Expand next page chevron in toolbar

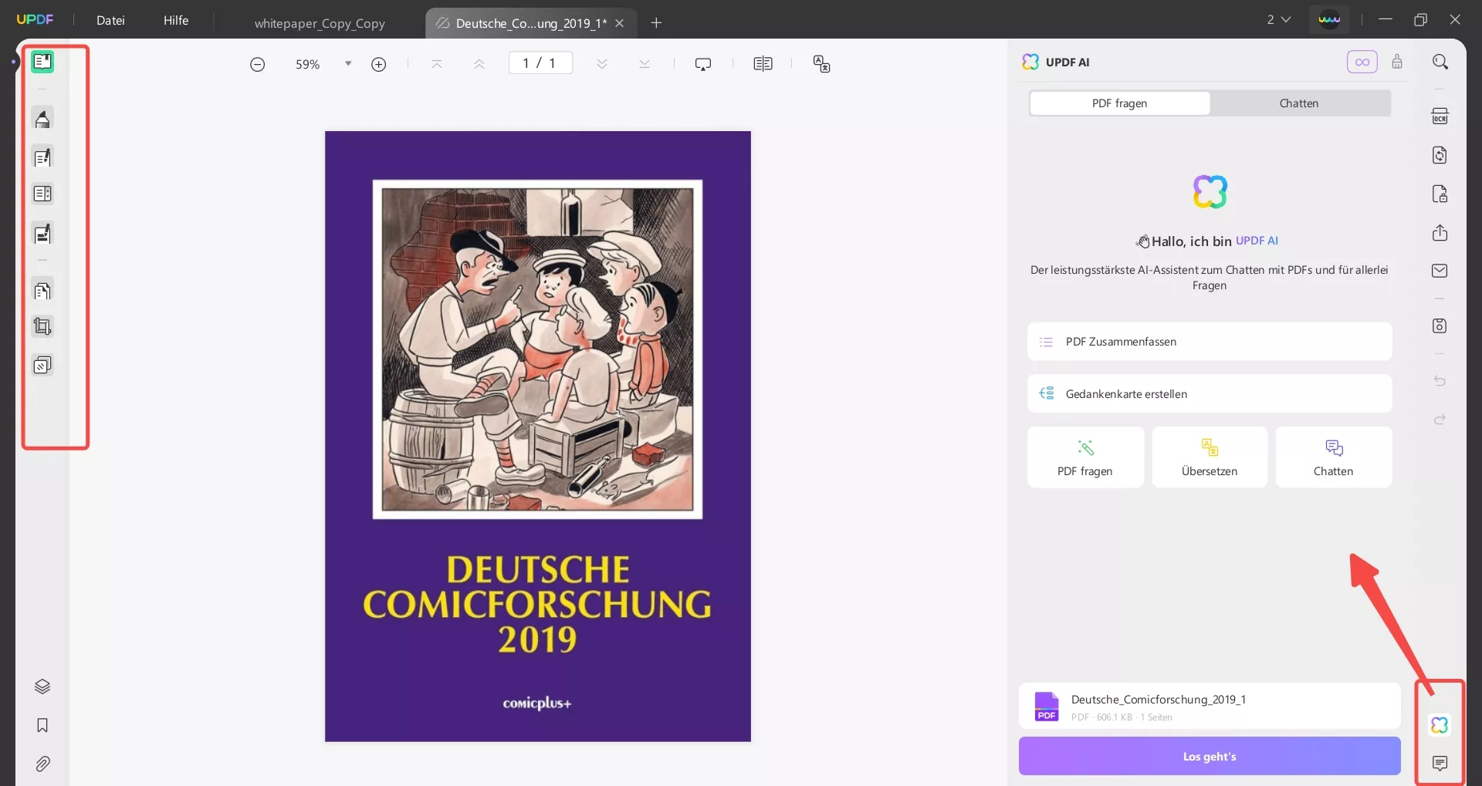click(x=602, y=63)
